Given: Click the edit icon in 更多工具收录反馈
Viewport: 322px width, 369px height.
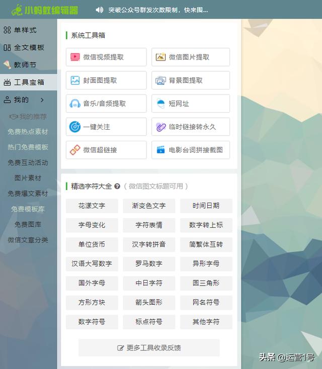Looking at the screenshot, I should [120, 348].
